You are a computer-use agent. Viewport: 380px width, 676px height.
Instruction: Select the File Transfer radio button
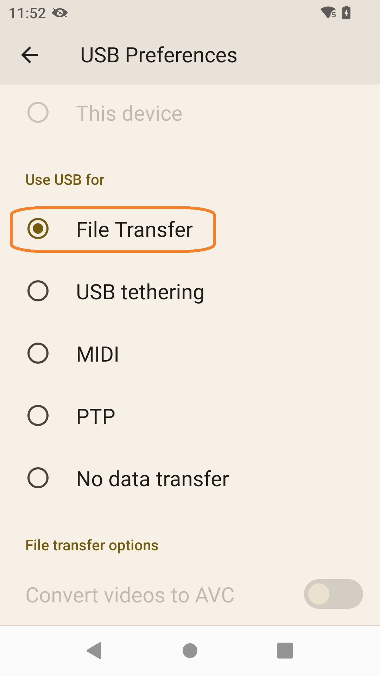38,229
